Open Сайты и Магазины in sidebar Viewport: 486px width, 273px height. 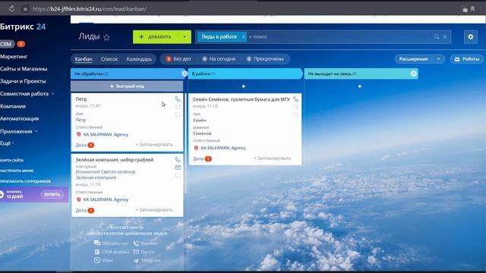(x=24, y=69)
